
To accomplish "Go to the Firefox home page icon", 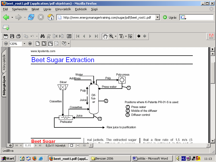I will 50,17.
